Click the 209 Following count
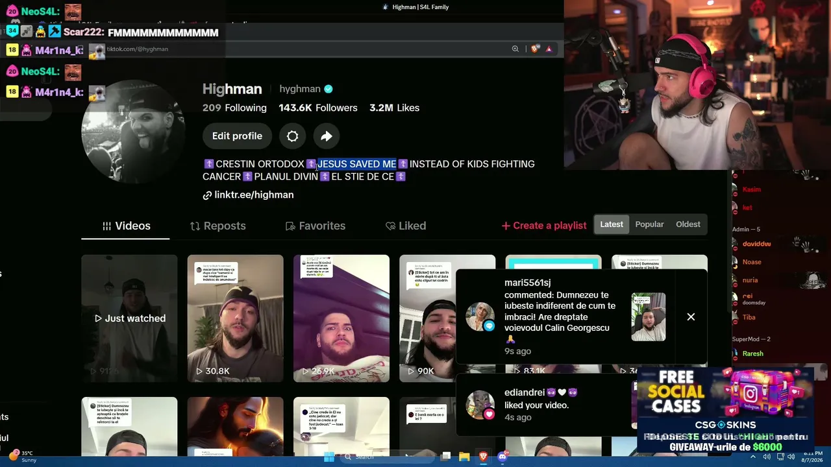 (x=234, y=108)
